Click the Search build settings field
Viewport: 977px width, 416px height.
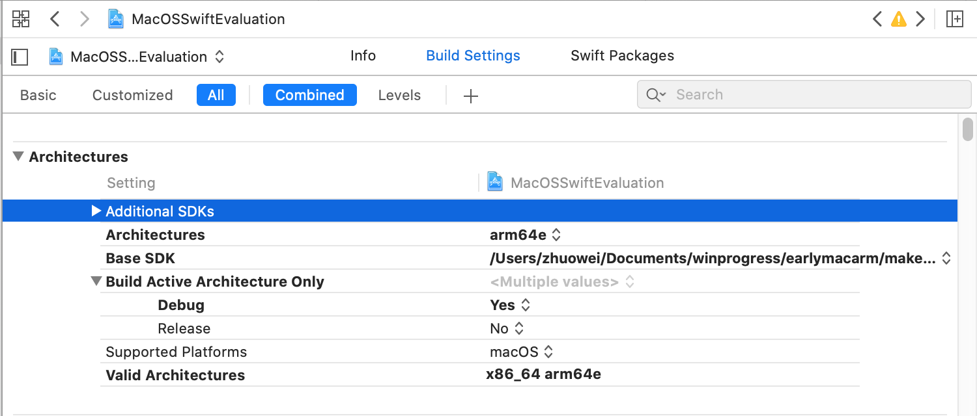804,95
